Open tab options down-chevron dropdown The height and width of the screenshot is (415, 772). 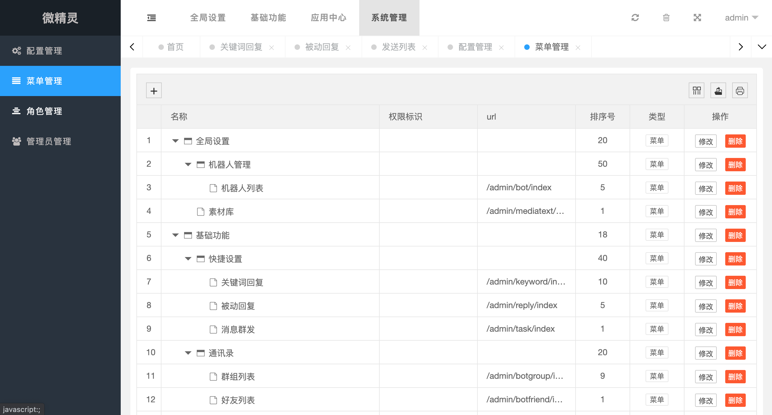point(762,47)
